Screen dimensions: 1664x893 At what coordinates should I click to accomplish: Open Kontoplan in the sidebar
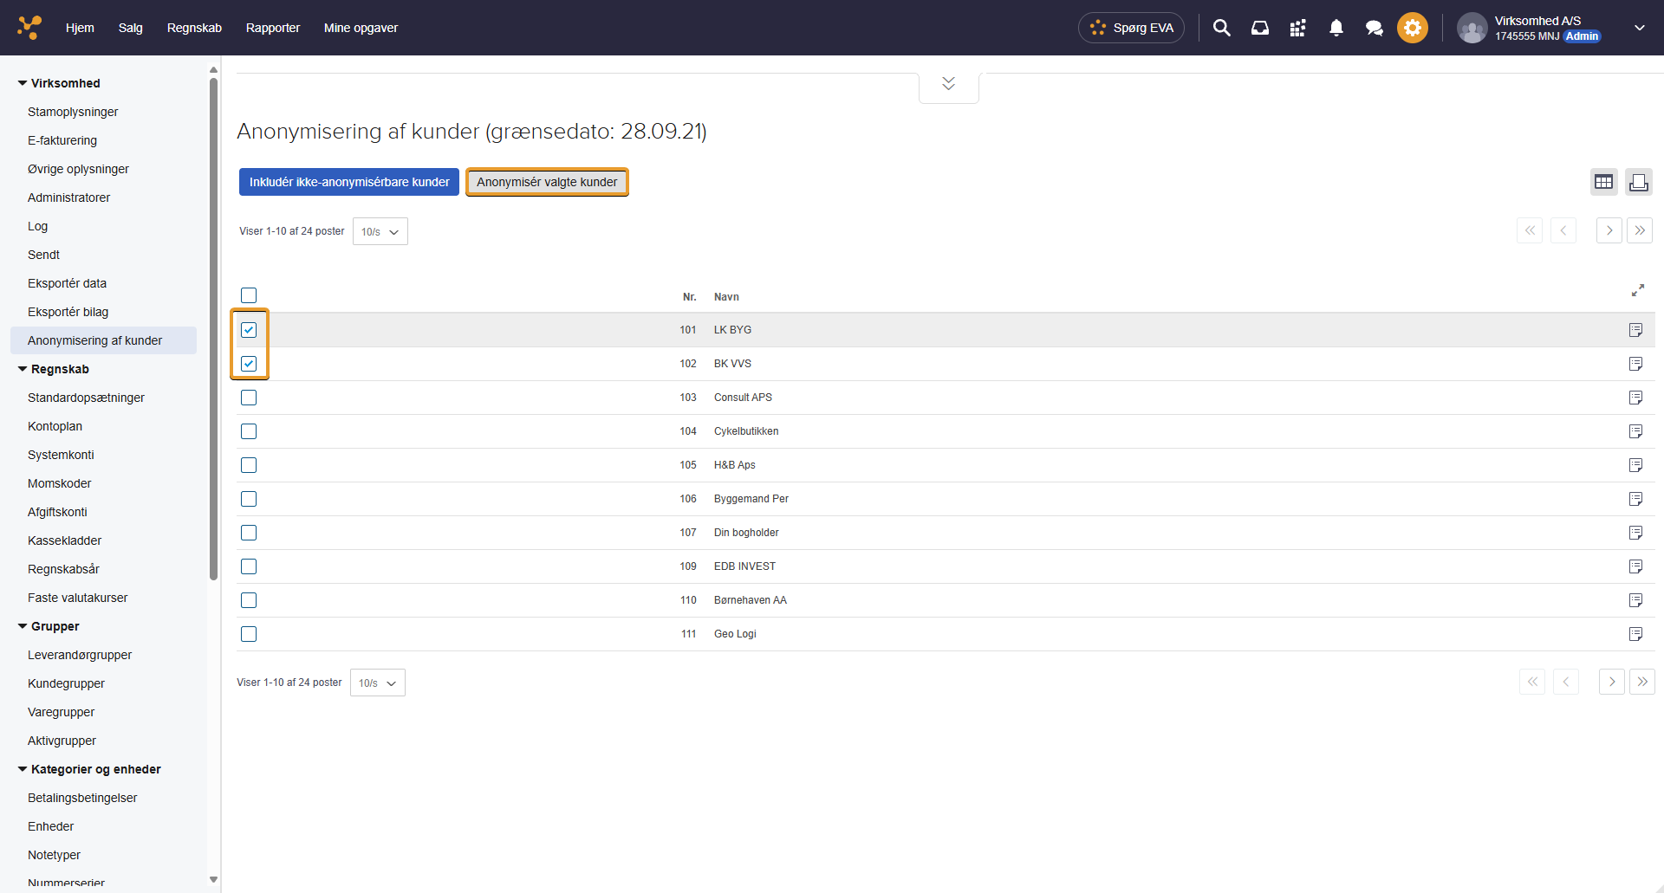55,426
